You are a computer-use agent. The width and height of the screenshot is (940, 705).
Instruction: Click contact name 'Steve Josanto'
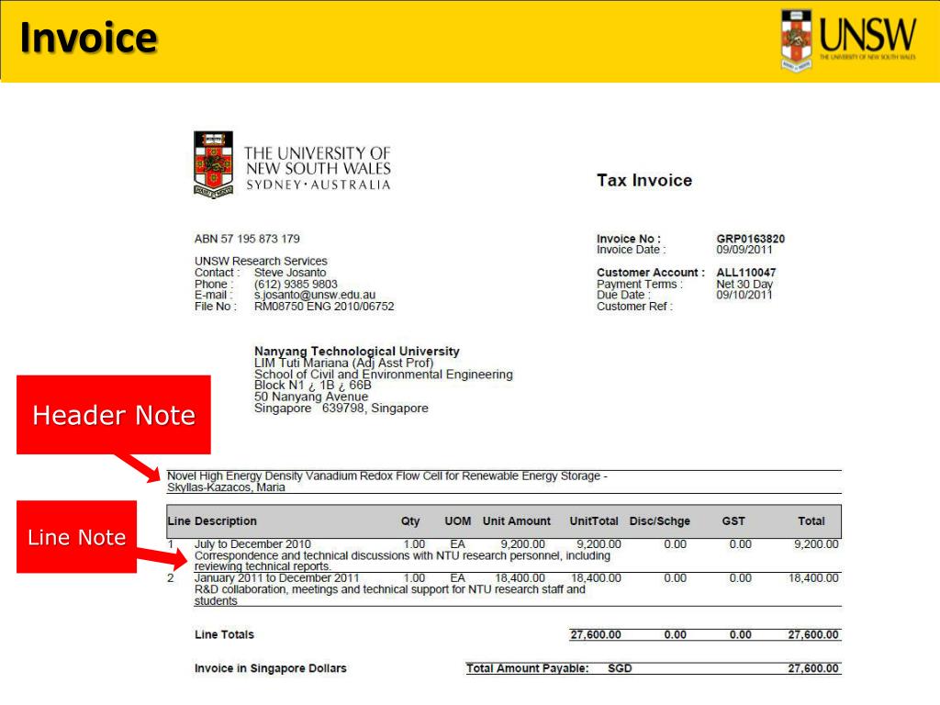pos(290,272)
